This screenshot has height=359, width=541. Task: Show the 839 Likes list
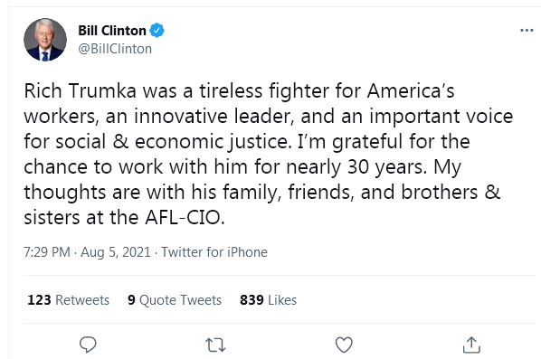(x=268, y=300)
